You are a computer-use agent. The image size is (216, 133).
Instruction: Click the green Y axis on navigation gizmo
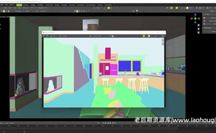pos(195,18)
